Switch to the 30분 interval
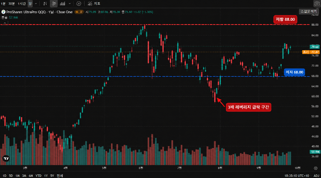 coord(11,4)
